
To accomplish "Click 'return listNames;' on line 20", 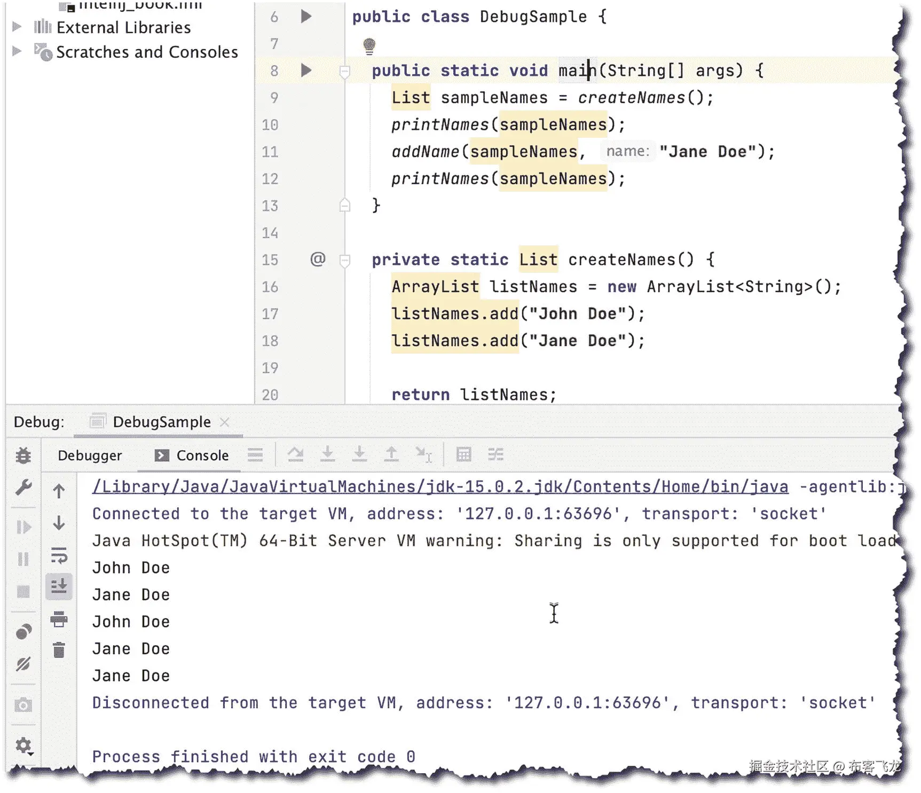I will tap(474, 395).
